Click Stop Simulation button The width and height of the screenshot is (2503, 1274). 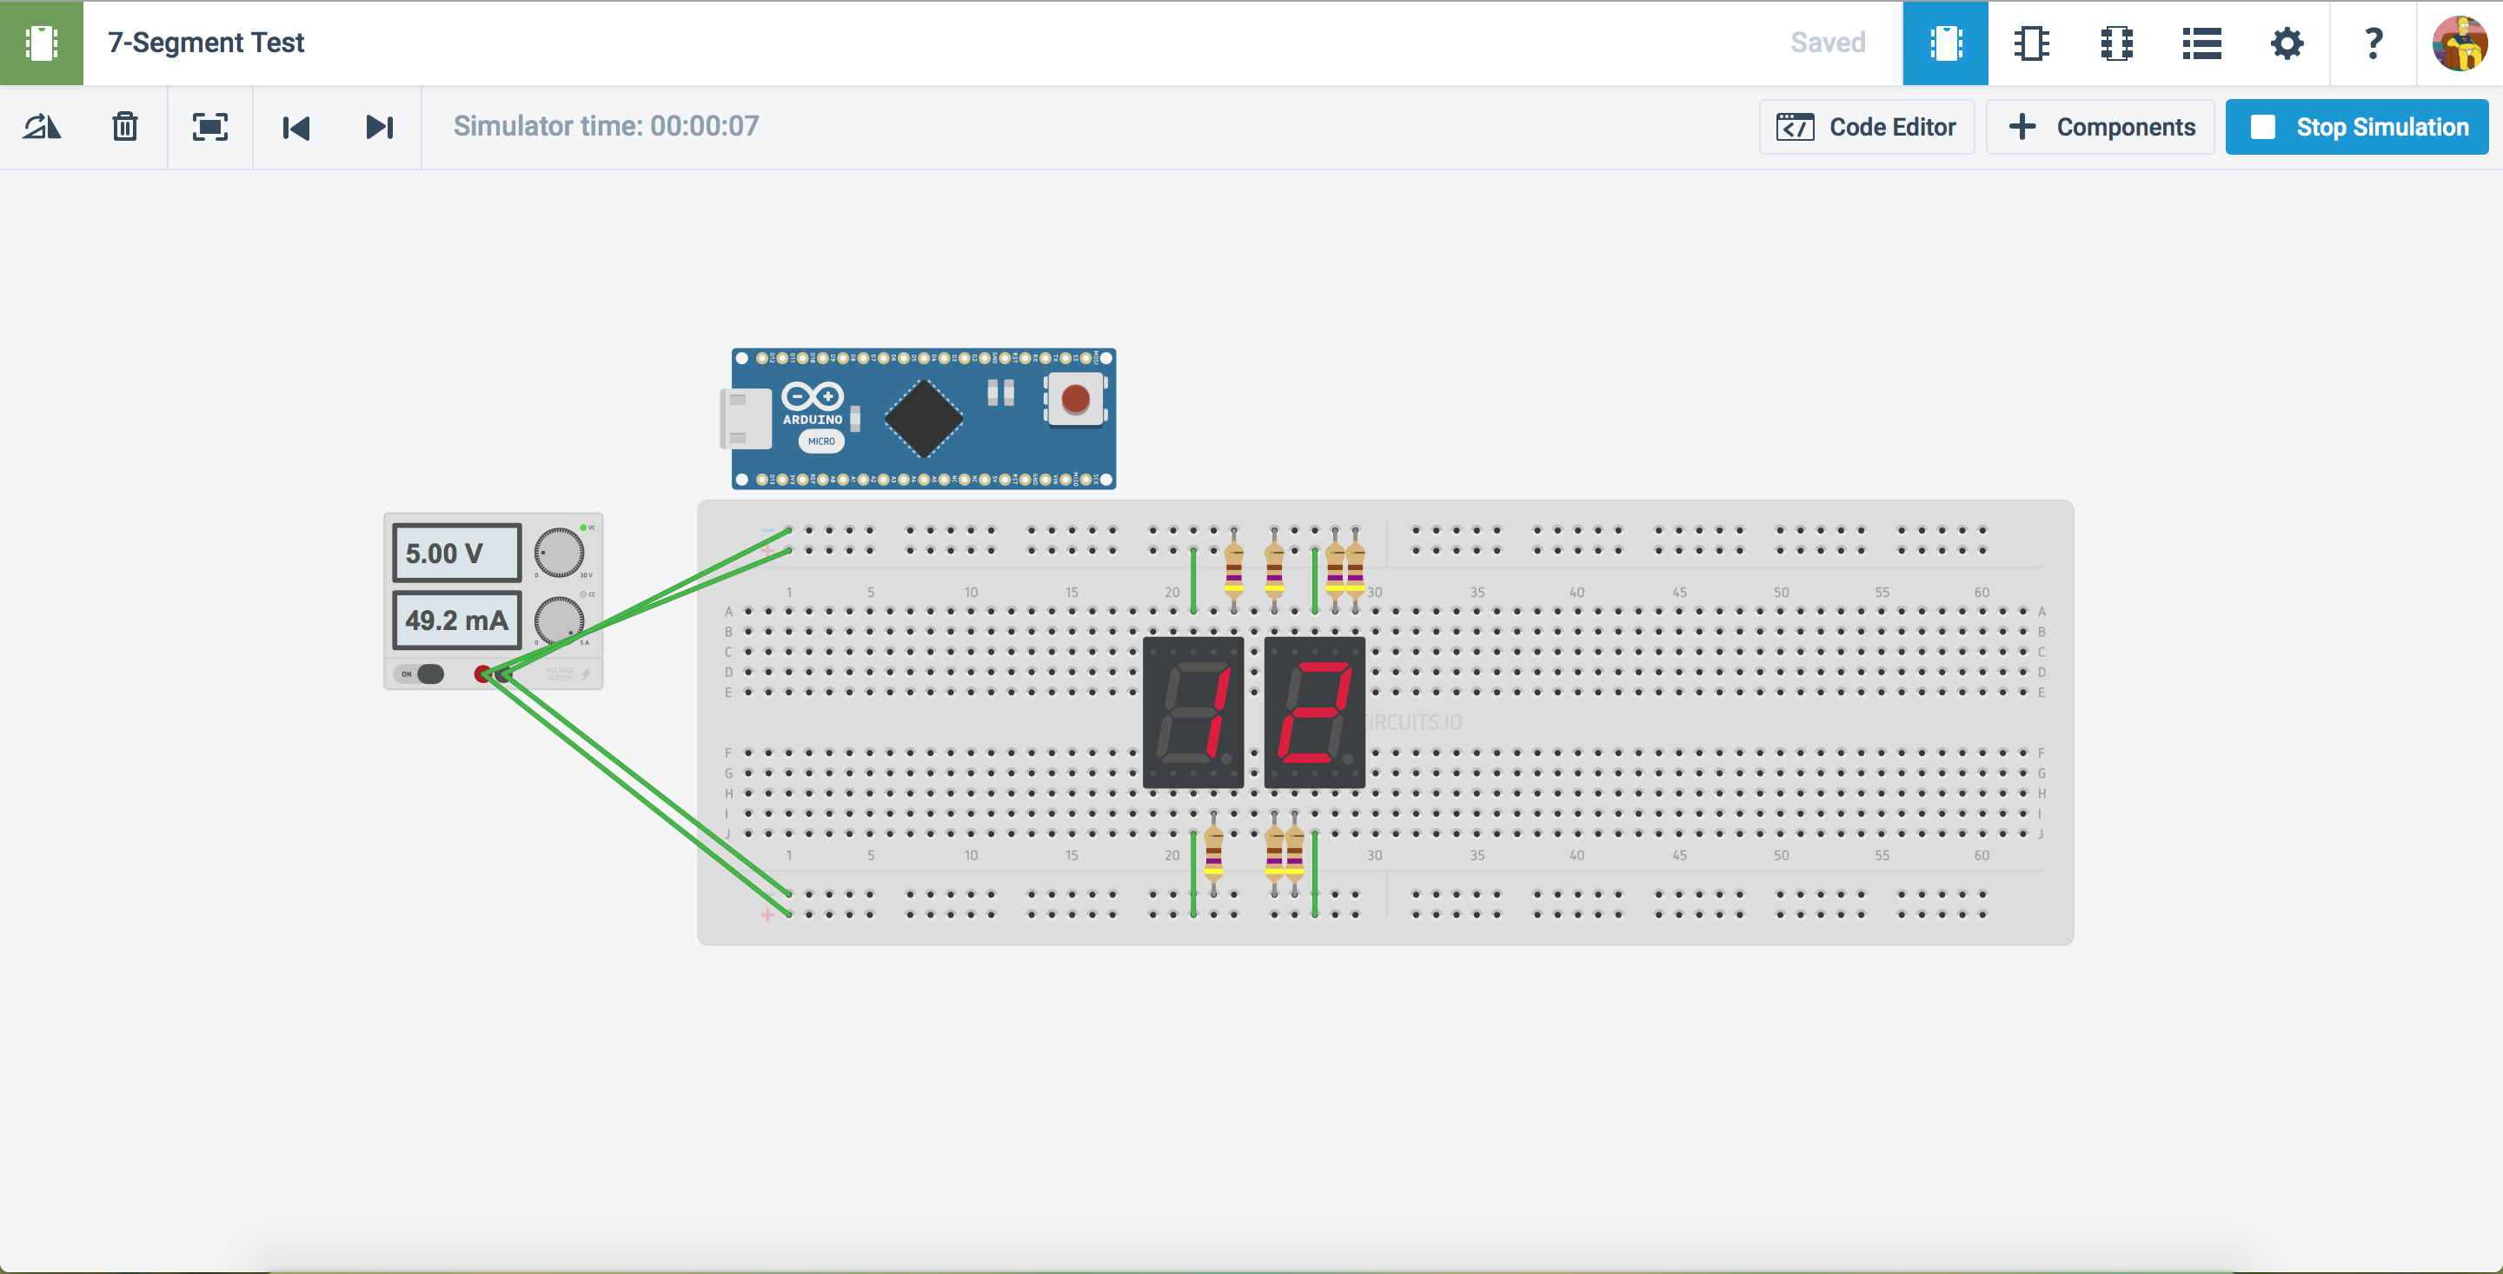tap(2356, 127)
